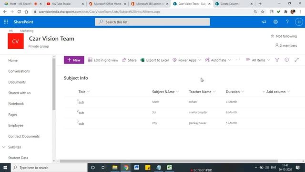The width and height of the screenshot is (305, 172).
Task: Select the 4 Month duration cell
Action: 231,102
